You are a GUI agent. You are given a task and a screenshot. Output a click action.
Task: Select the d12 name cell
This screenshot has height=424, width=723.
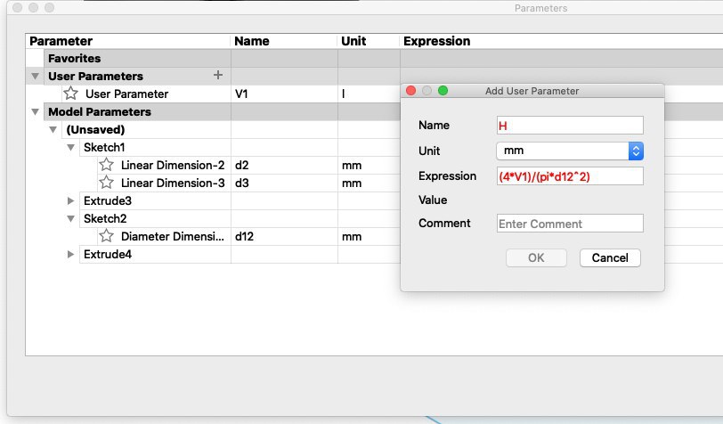pos(284,236)
